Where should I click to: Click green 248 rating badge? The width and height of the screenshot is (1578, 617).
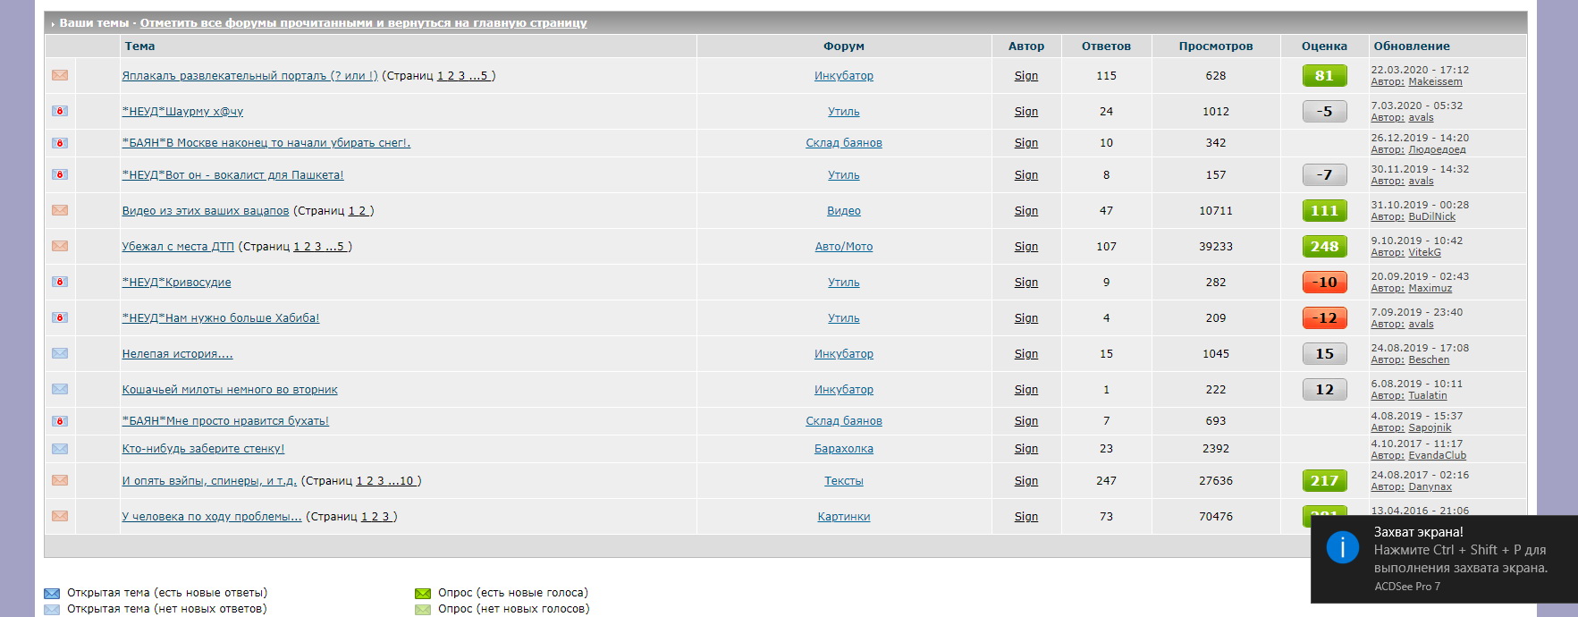pos(1324,246)
